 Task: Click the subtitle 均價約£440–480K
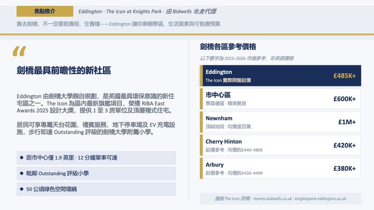(x=245, y=150)
